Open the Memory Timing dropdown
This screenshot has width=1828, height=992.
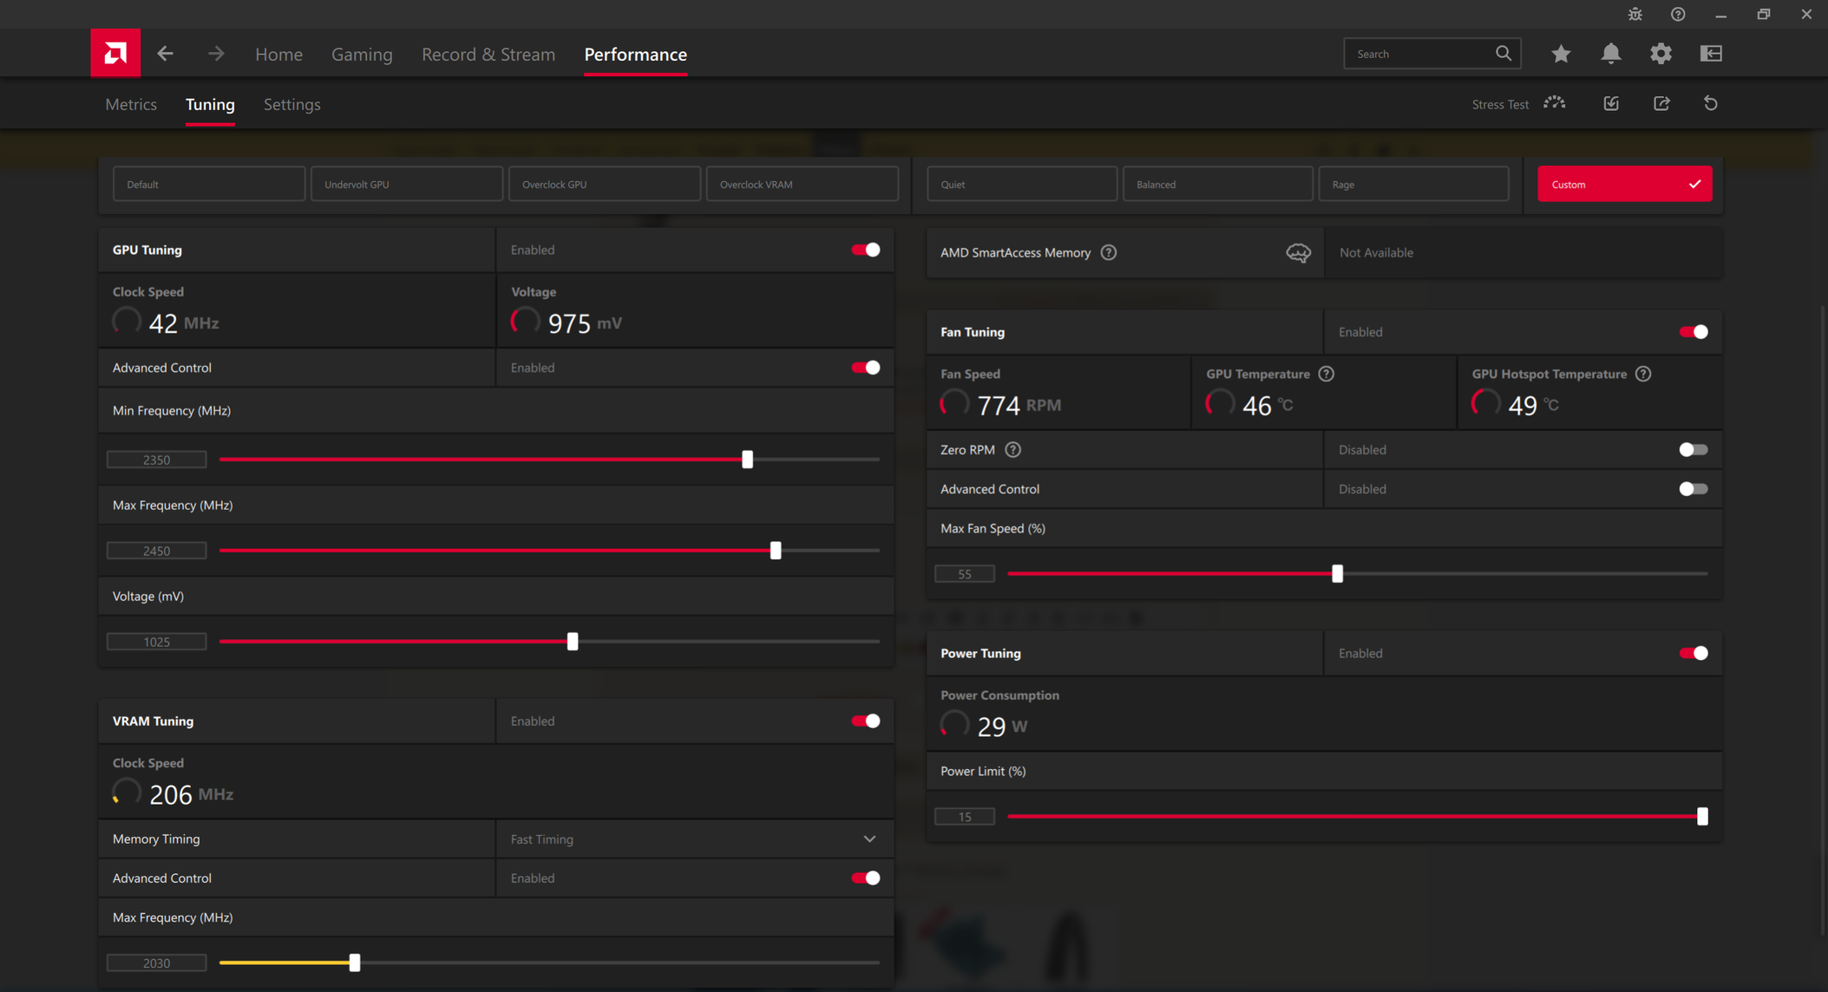click(694, 839)
